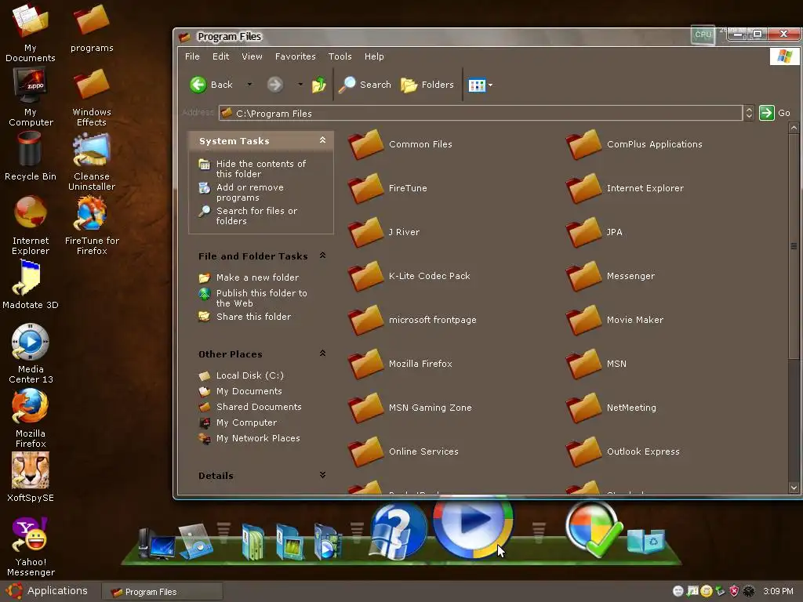Click the 3:09 PM system clock
Image resolution: width=803 pixels, height=602 pixels.
(778, 591)
